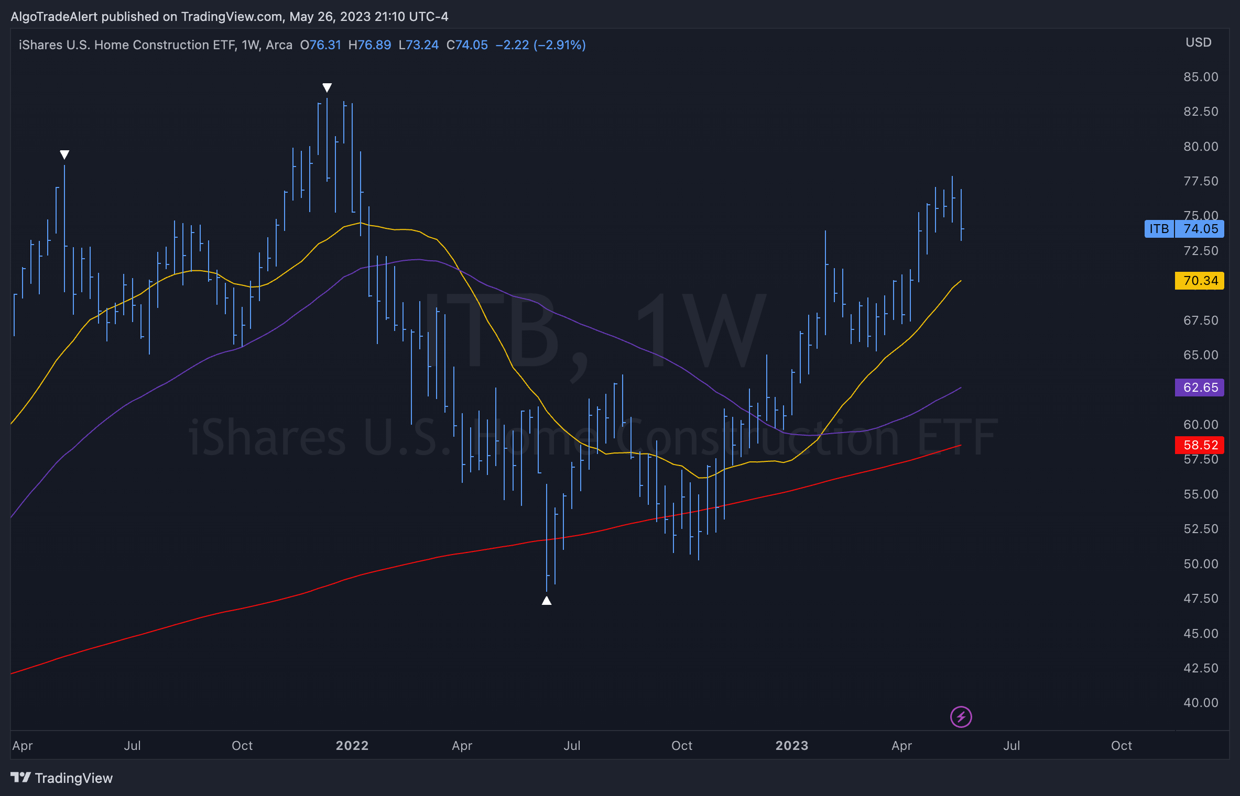The image size is (1240, 796).
Task: Click the white up-triangle marker at the June 2022 low
Action: coord(547,601)
